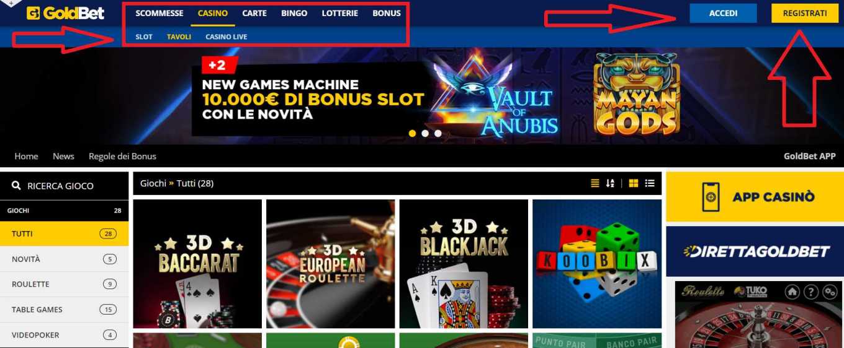The height and width of the screenshot is (348, 844).
Task: Open help question mark in roulette widget
Action: (810, 292)
